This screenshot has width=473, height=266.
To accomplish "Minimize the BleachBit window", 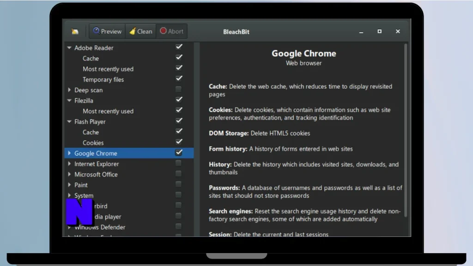I will (361, 32).
